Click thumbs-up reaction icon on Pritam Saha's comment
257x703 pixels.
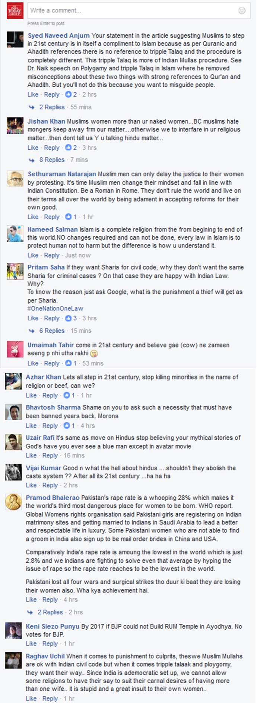(x=68, y=318)
